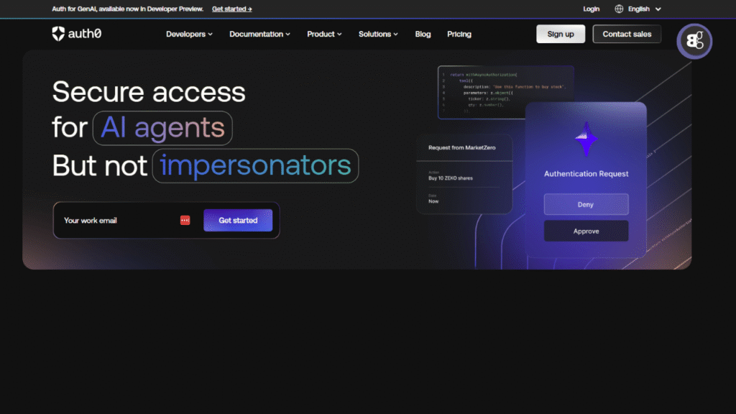This screenshot has height=414, width=736.
Task: Click the Contact sales button
Action: click(626, 33)
